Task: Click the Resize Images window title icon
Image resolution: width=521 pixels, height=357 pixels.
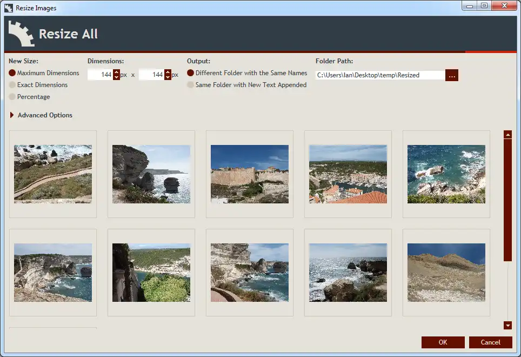Action: [x=9, y=8]
